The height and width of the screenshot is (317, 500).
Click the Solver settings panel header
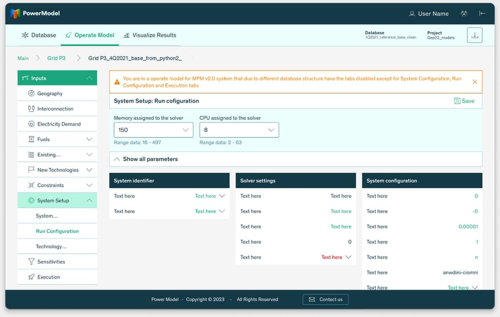pyautogui.click(x=295, y=181)
